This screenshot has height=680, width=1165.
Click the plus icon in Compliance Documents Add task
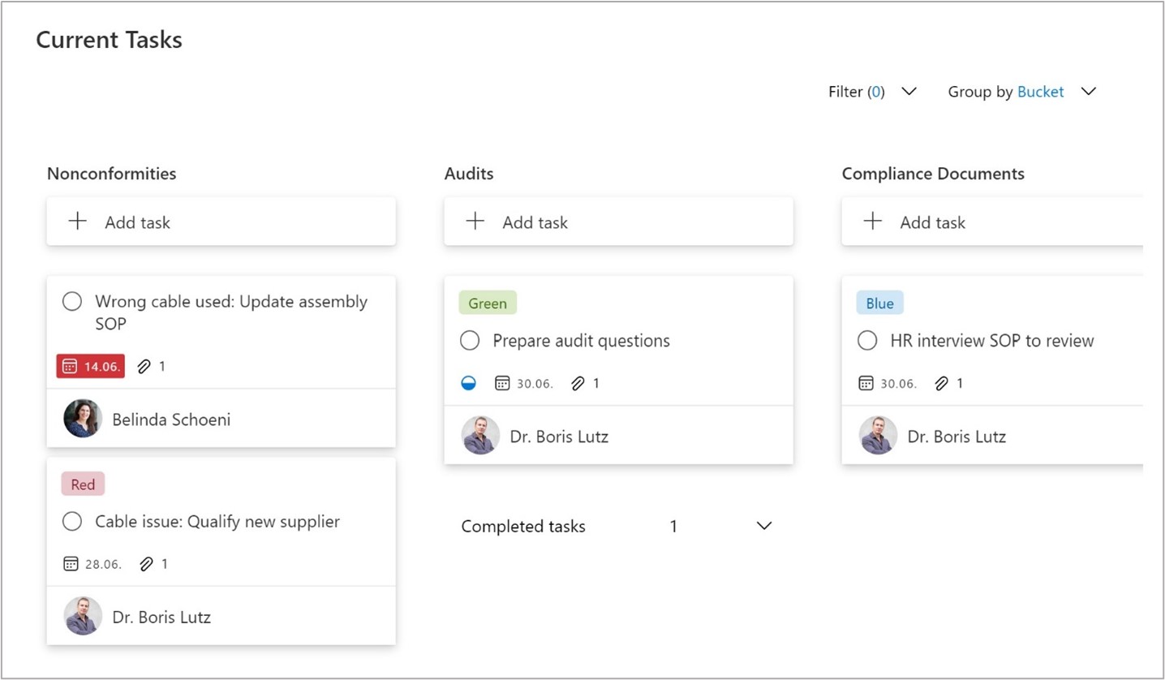[x=872, y=222]
